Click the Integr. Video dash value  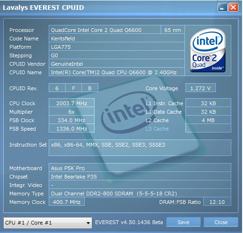[x=140, y=185]
